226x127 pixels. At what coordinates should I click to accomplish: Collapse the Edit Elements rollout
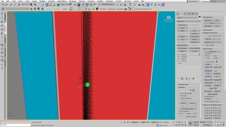(208, 17)
